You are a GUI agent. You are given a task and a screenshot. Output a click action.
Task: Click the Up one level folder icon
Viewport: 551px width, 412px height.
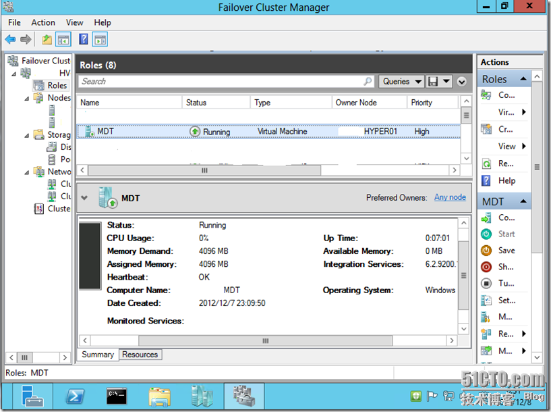47,39
